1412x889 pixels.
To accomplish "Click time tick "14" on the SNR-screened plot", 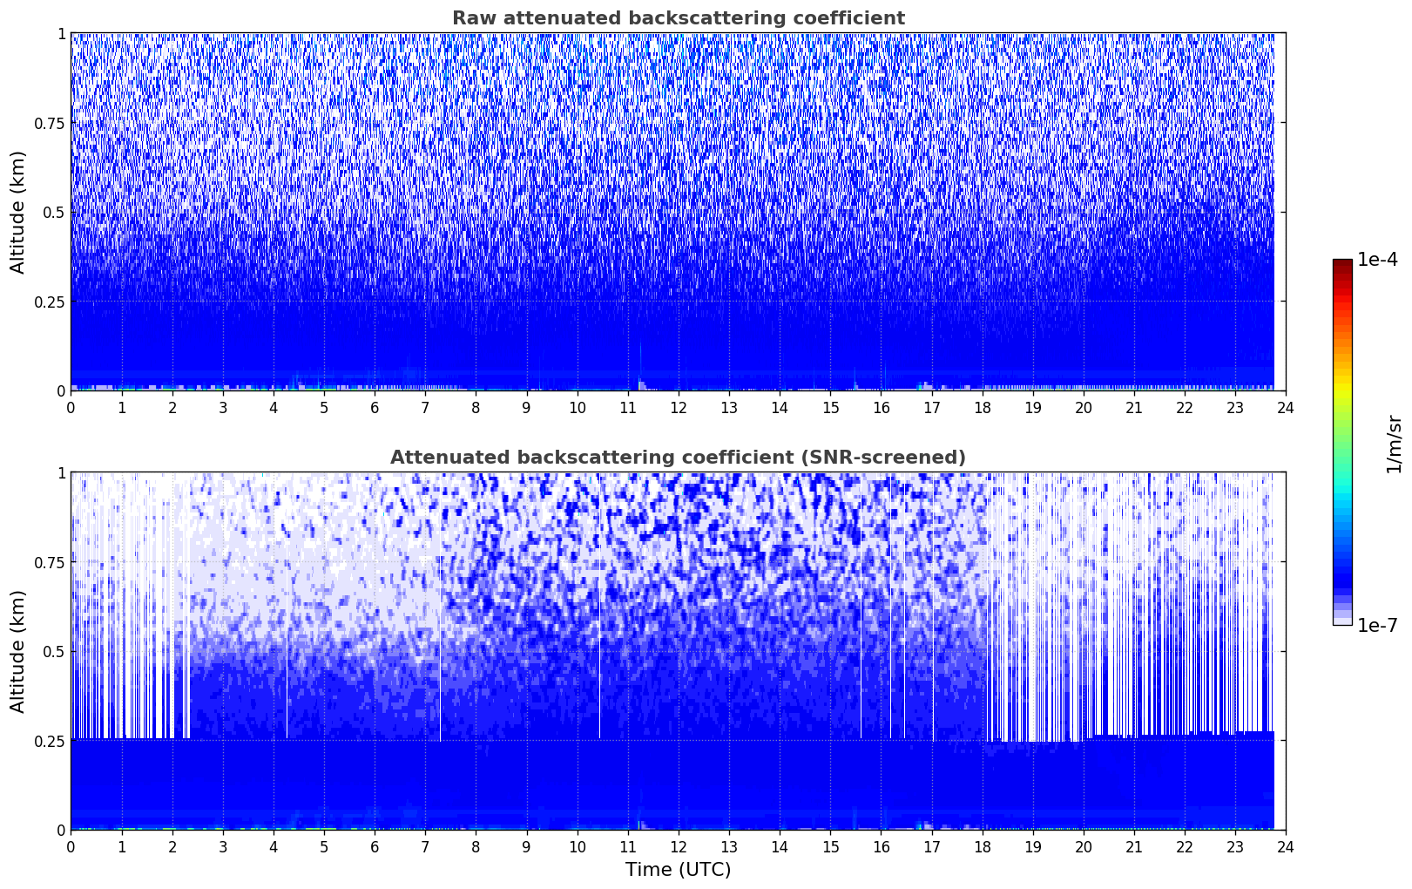I will click(780, 846).
